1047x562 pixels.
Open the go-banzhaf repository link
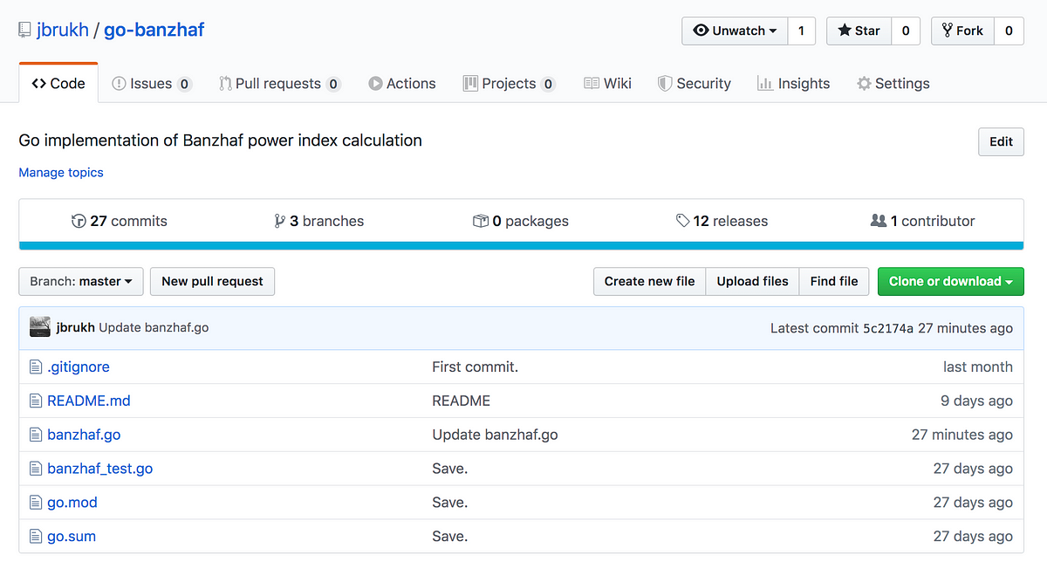coord(154,30)
